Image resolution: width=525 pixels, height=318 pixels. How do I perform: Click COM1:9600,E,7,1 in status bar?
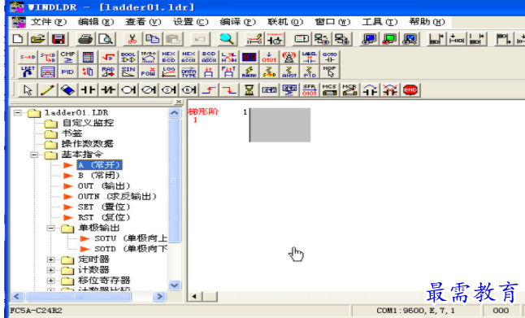pos(415,311)
